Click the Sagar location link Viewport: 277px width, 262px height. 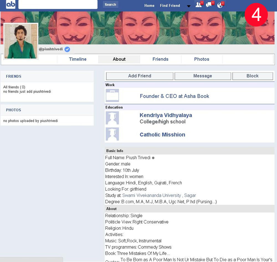click(190, 195)
